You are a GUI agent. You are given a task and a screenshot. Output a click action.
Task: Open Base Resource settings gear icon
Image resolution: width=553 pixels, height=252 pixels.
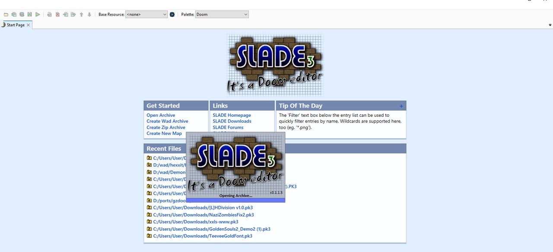click(x=172, y=14)
